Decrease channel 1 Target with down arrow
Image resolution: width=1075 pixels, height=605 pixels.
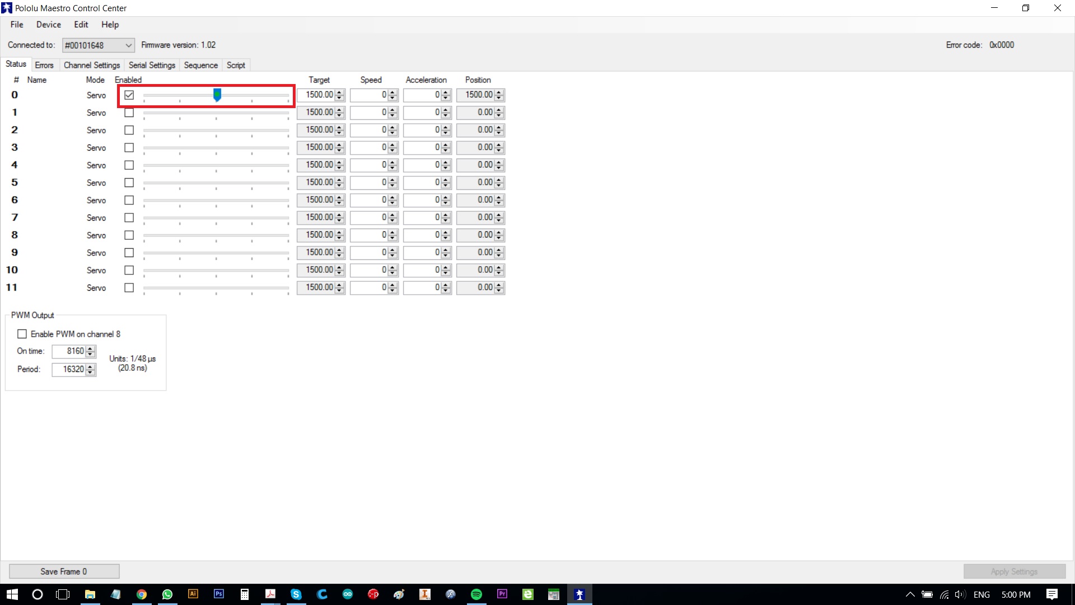click(339, 116)
